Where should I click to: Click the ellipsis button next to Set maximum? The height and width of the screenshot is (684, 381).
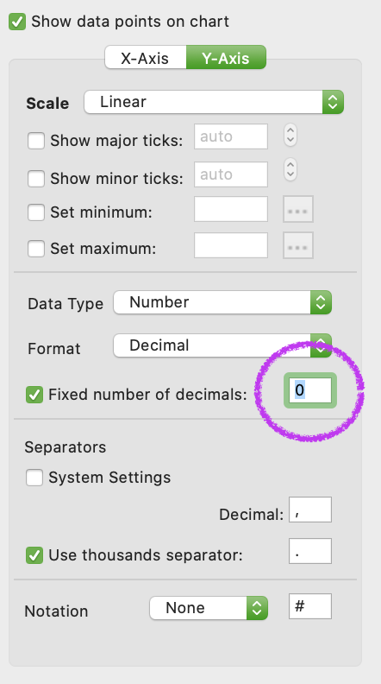click(298, 245)
